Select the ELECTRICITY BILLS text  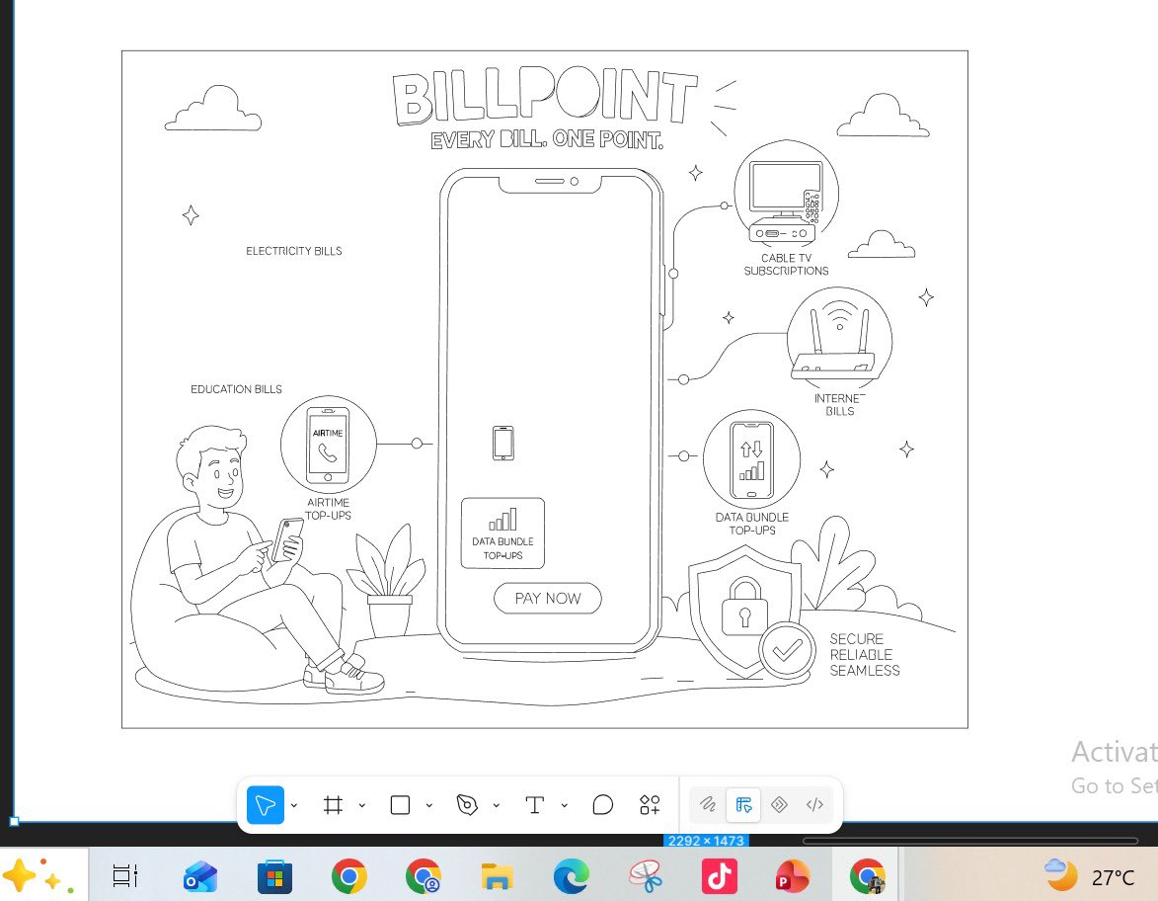294,251
